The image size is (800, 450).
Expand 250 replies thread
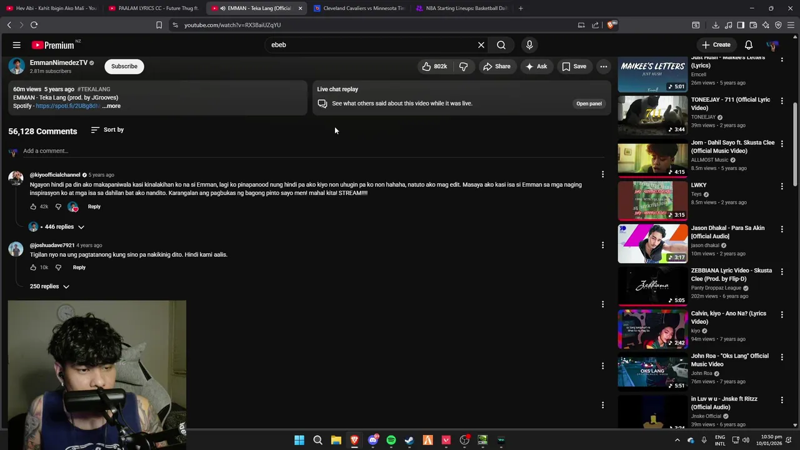point(49,286)
